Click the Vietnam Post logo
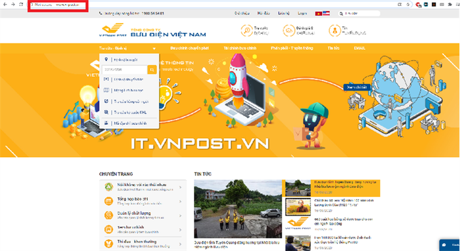Viewport: 460px width, 251px height. (113, 30)
